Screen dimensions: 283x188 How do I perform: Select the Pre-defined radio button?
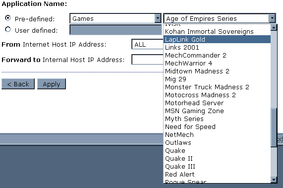8,18
